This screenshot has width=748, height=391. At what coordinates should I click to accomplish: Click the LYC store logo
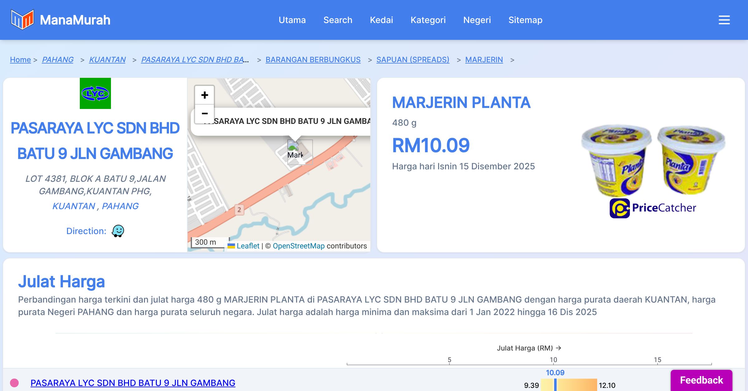tap(95, 93)
